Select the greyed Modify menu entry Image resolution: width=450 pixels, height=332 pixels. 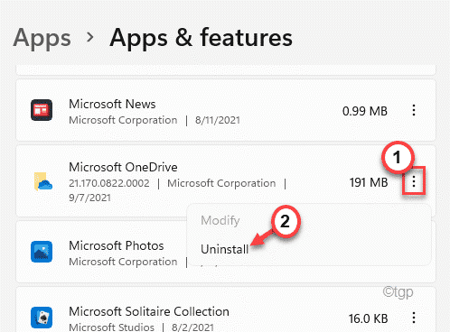click(220, 220)
